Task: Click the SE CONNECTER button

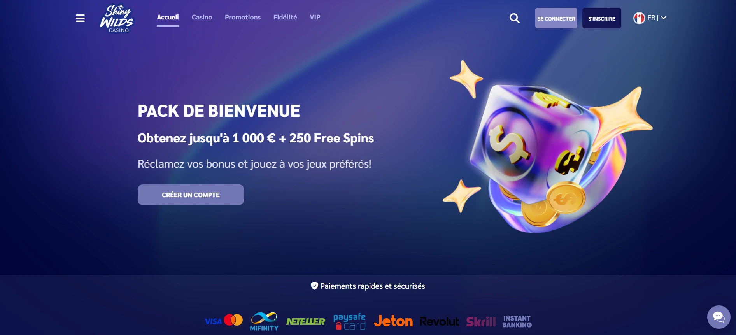Action: pyautogui.click(x=556, y=18)
